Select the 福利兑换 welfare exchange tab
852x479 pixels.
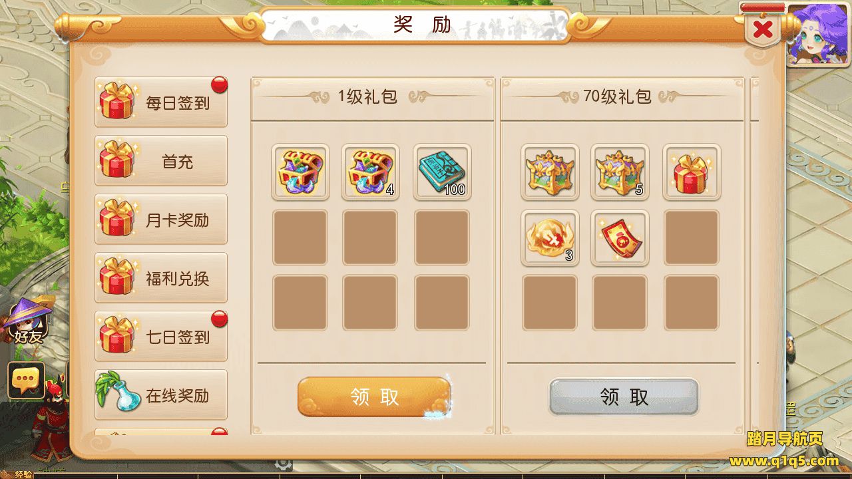(x=161, y=278)
